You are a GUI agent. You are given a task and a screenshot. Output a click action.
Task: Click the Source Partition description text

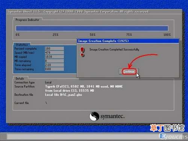84,88
